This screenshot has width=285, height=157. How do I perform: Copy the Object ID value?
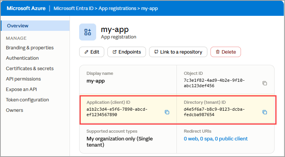pos(265,83)
